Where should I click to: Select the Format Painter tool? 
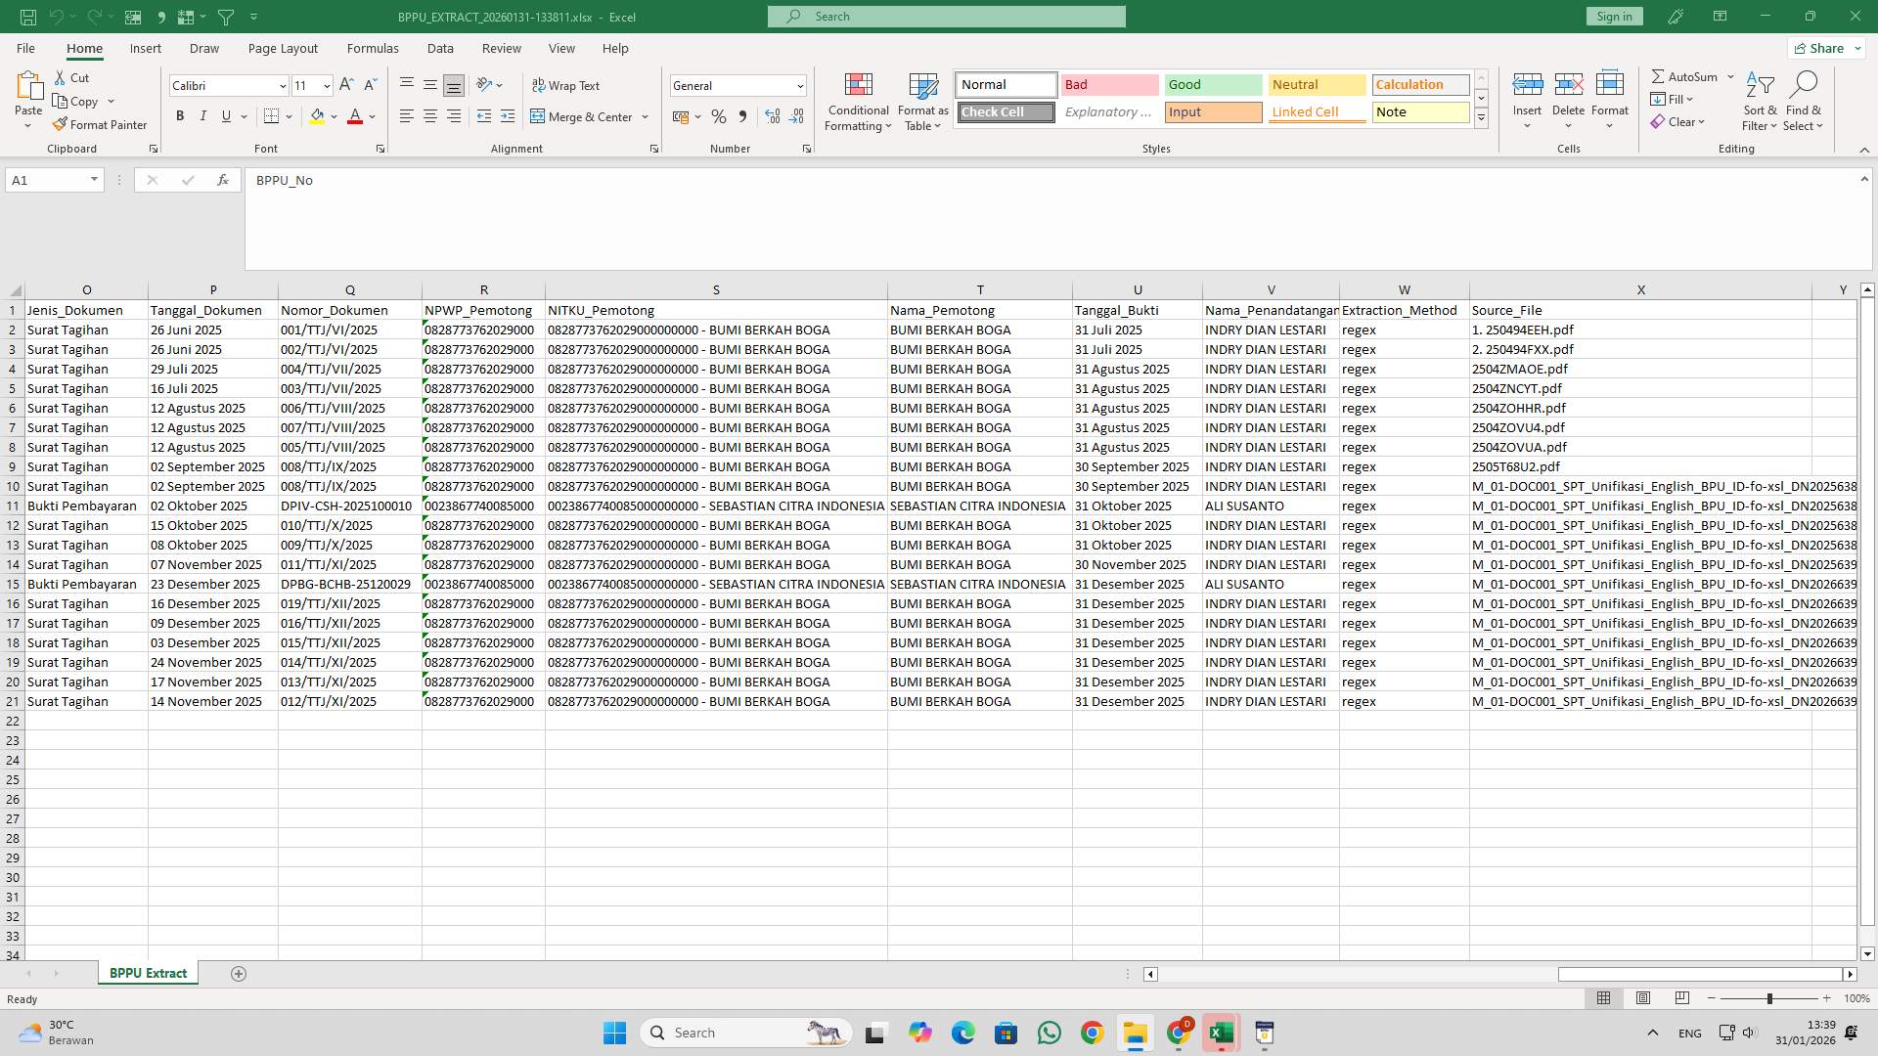[x=100, y=124]
